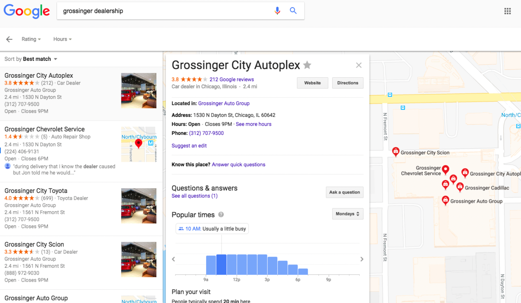Open the 212 Google reviews link
Image resolution: width=521 pixels, height=303 pixels.
pos(232,79)
